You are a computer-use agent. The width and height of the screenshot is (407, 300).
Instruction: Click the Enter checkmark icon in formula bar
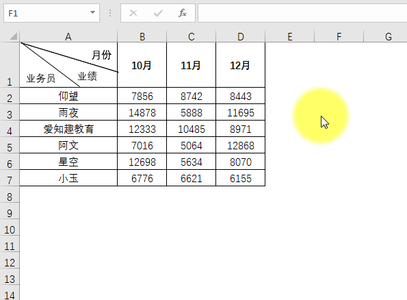click(x=158, y=13)
